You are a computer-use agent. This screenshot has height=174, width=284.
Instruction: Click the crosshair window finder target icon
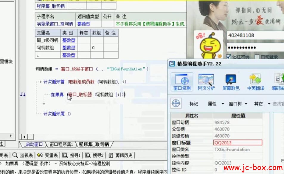[176, 103]
